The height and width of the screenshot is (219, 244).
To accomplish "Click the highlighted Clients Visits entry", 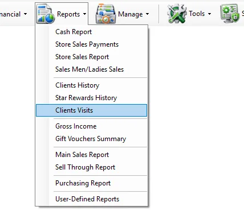I will 91,110.
